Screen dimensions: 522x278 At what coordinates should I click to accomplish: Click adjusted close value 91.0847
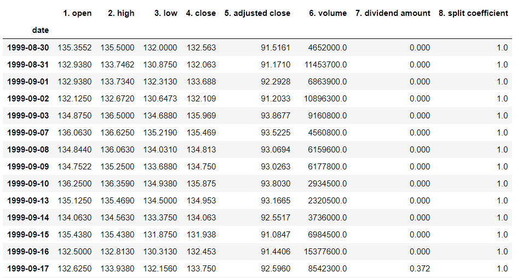point(276,235)
